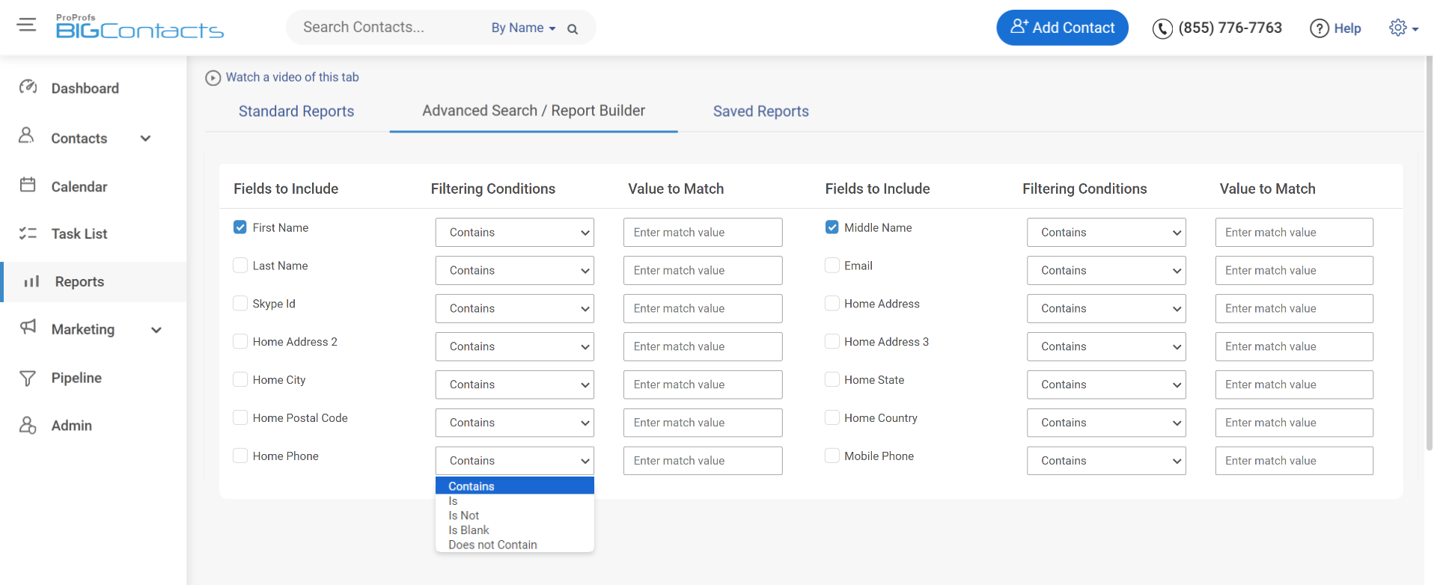Image resolution: width=1437 pixels, height=585 pixels.
Task: Open Home City filtering condition dropdown
Action: (514, 385)
